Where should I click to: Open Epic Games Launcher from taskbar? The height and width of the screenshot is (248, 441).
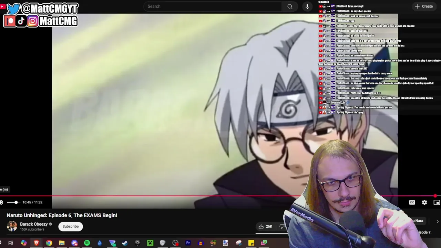[137, 243]
